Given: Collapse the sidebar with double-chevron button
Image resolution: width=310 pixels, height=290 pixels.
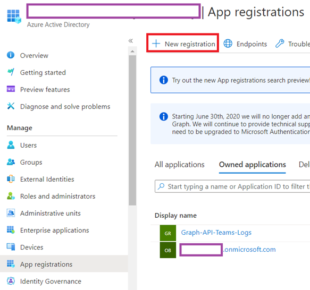Looking at the screenshot, I should 130,41.
